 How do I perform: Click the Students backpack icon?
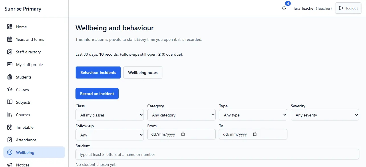coord(10,77)
